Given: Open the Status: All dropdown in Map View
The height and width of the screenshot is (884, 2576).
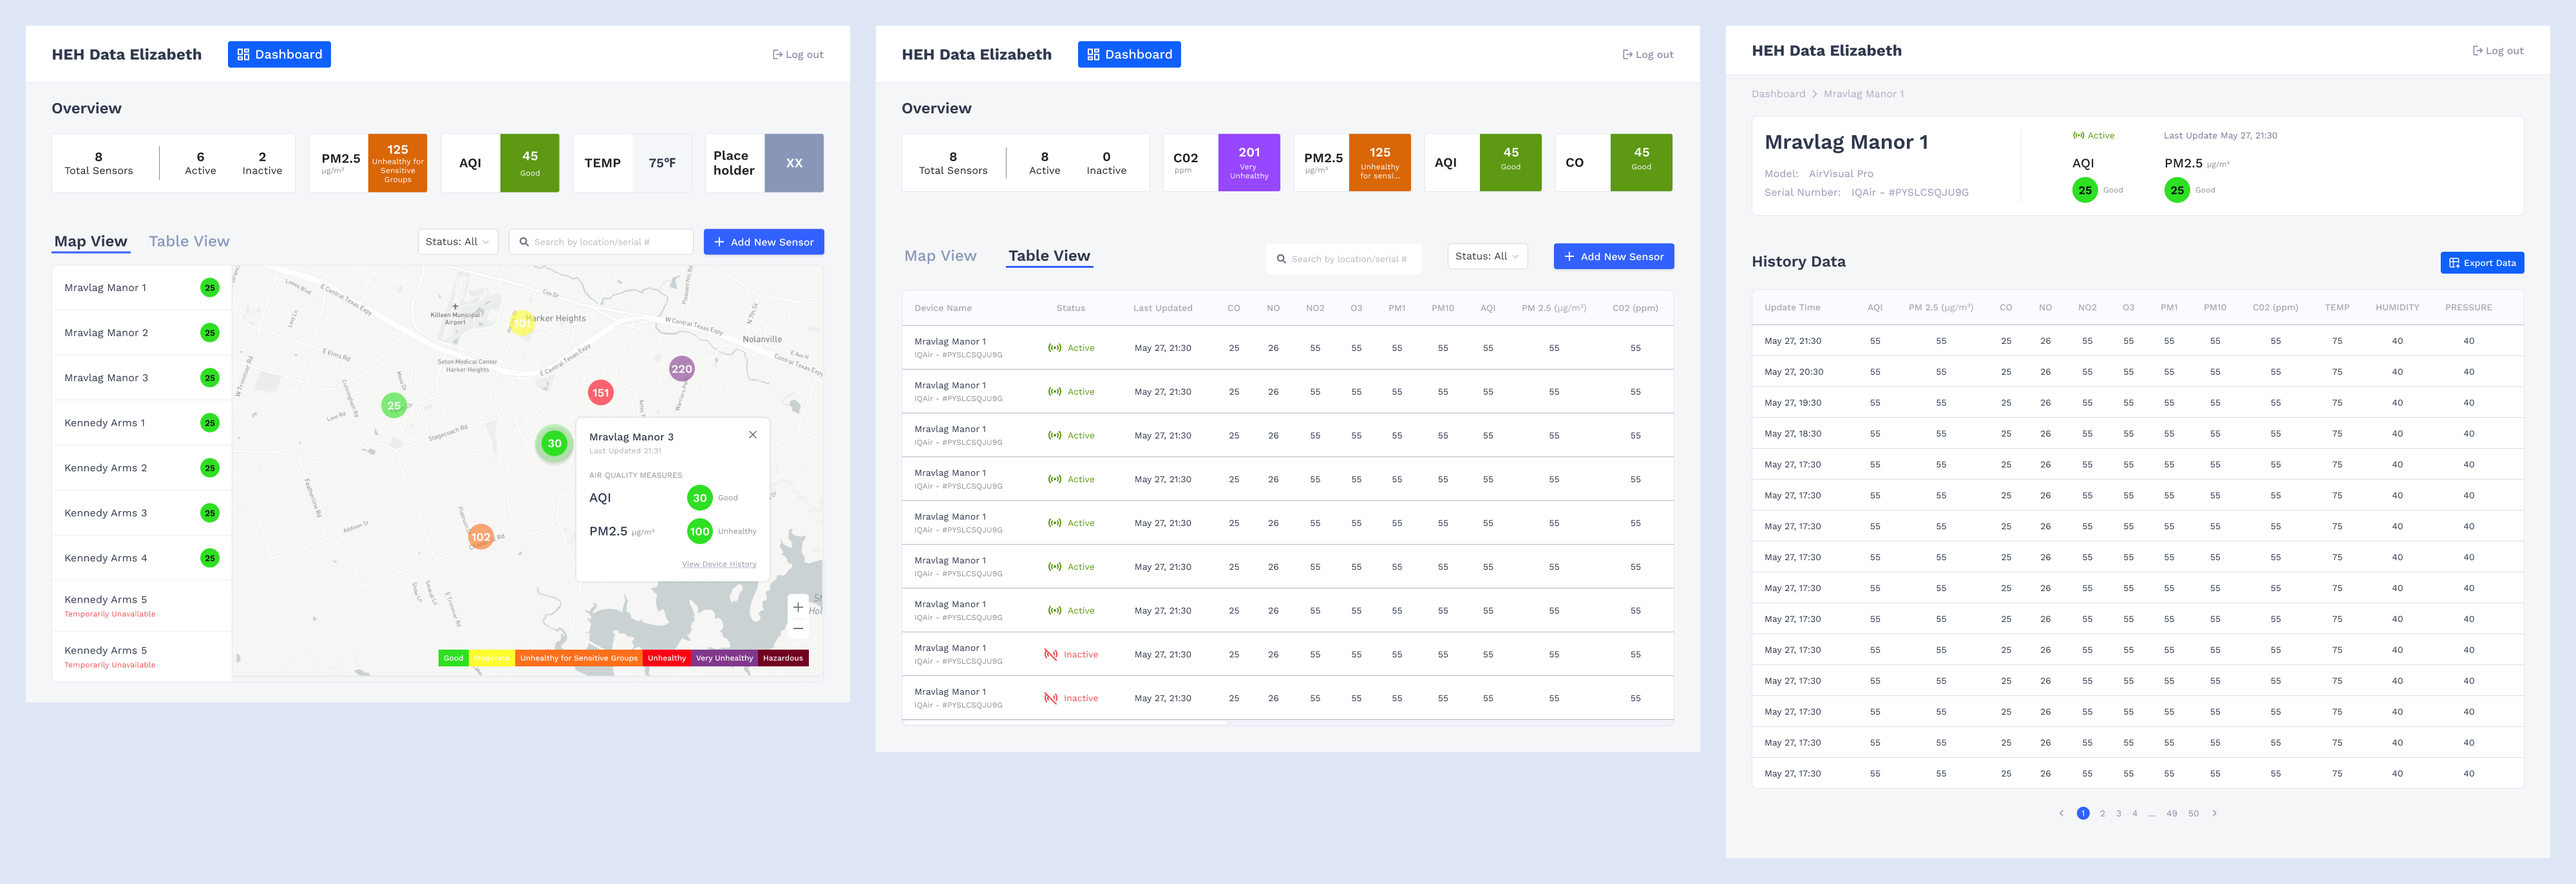Looking at the screenshot, I should [x=457, y=242].
